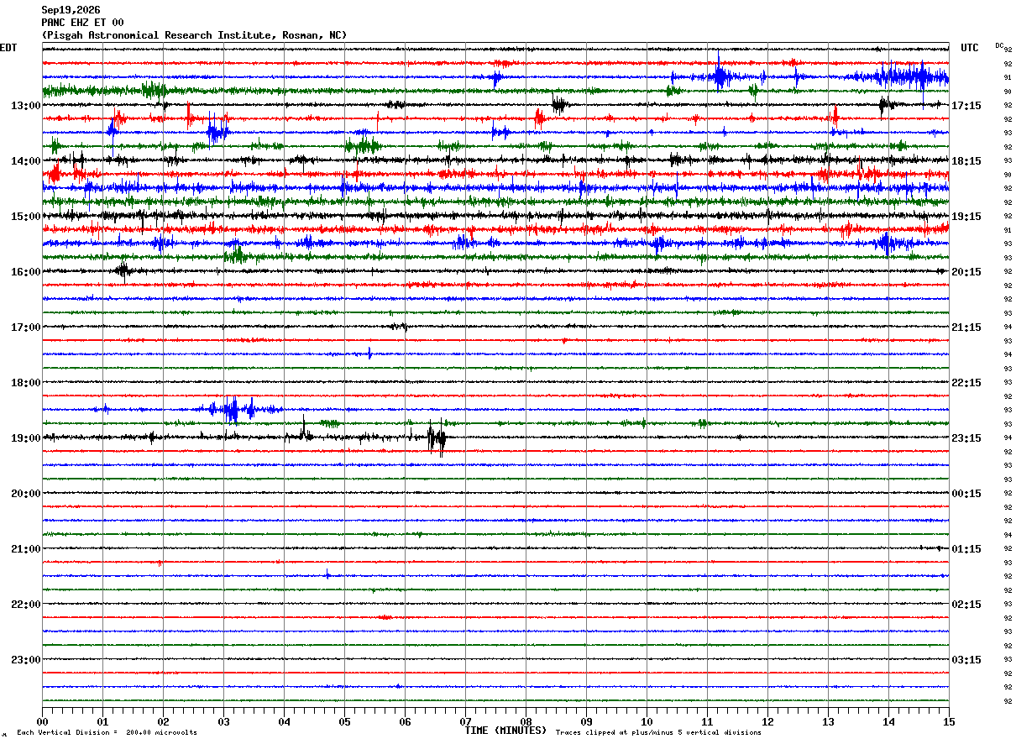Click minute 07 on the bottom axis
Viewport: 1016px width, 744px height.
(x=465, y=721)
